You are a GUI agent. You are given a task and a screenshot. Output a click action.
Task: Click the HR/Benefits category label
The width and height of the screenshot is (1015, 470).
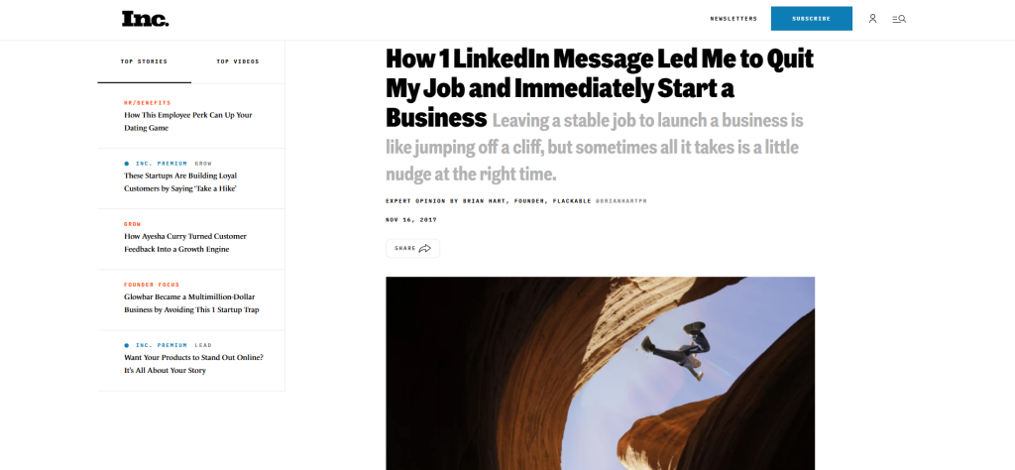147,102
